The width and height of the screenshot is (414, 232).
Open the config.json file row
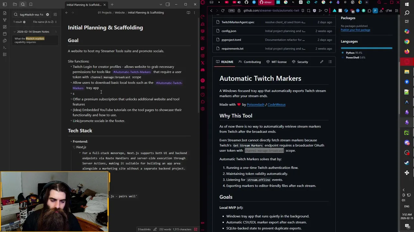(x=274, y=31)
